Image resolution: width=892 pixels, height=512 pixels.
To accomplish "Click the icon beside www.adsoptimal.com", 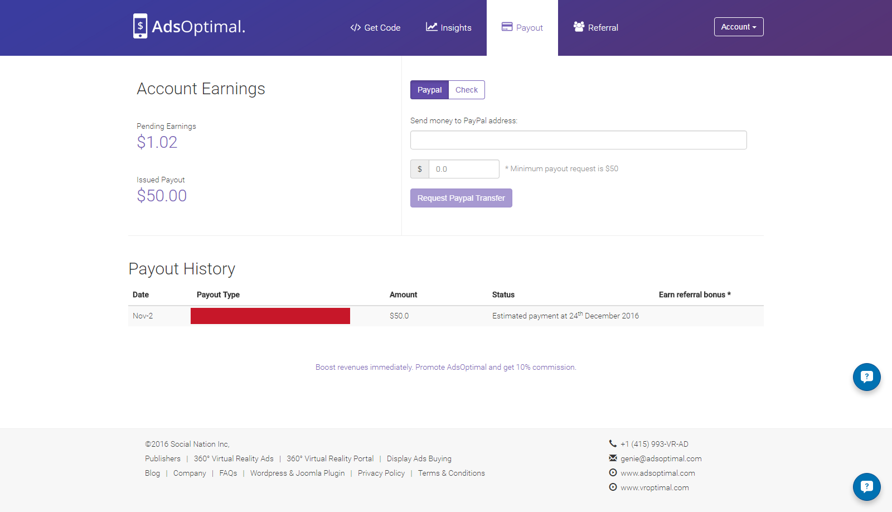I will click(613, 472).
